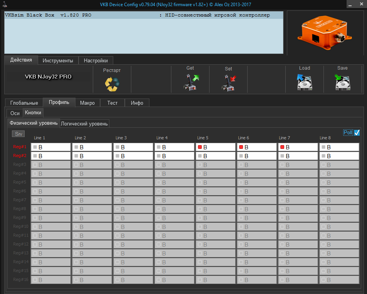Click Reg#2 Line 8 button cell
Screen dimensions: 367x294
coord(339,156)
